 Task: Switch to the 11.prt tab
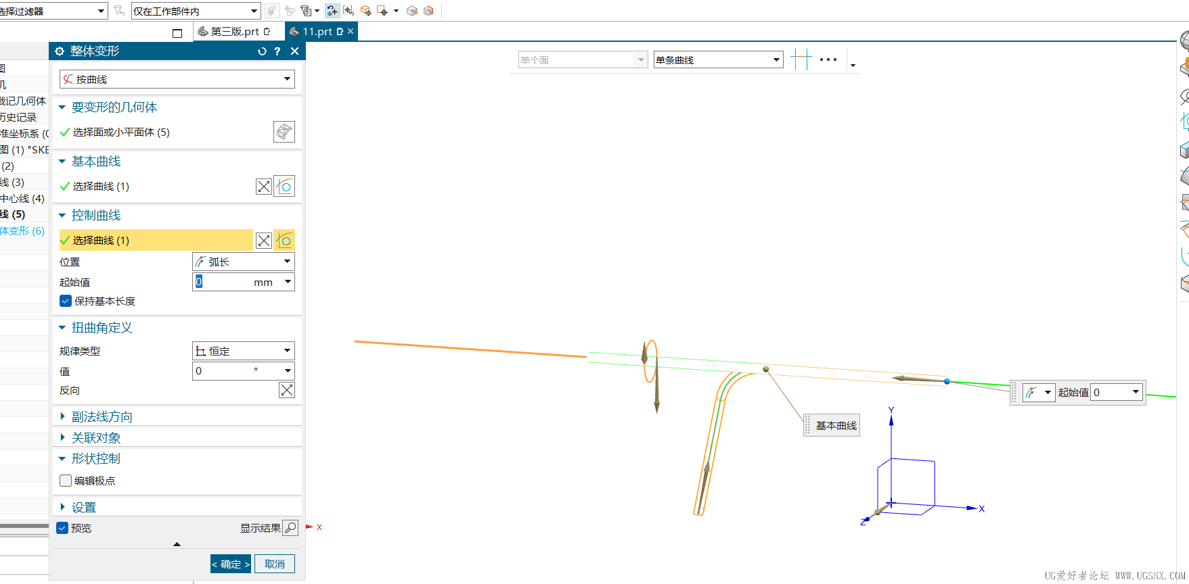pyautogui.click(x=317, y=32)
